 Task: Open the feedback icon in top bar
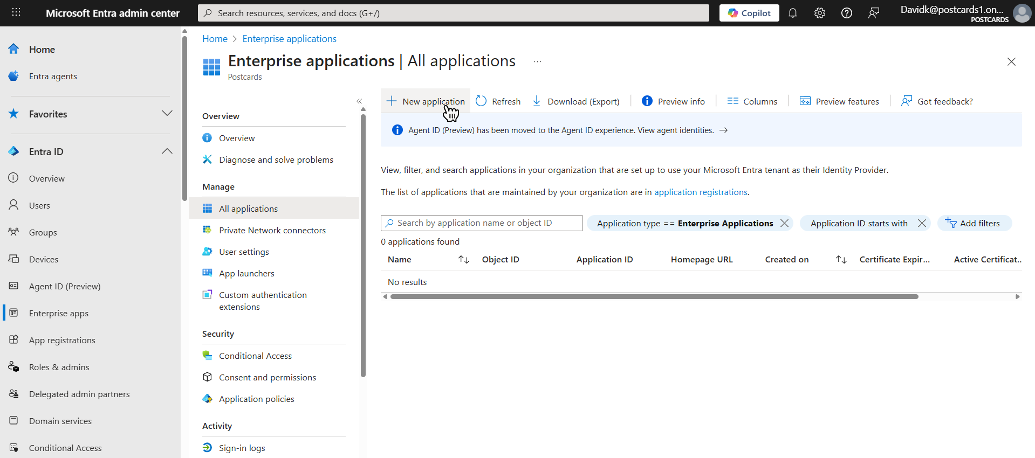(x=874, y=13)
